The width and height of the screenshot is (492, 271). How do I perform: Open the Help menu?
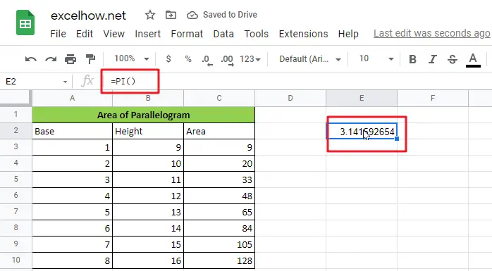pos(348,34)
